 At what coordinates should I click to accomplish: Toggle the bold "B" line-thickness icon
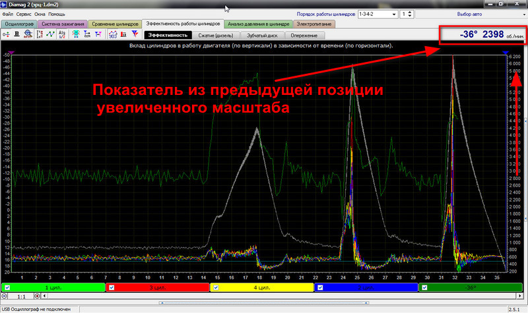[x=17, y=34]
